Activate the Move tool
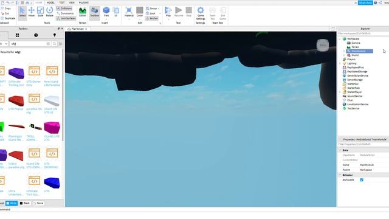This screenshot has height=219, width=389. (32, 12)
